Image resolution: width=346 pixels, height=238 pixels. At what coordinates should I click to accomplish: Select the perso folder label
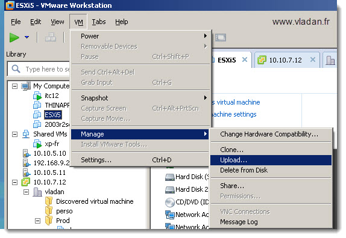tap(64, 211)
